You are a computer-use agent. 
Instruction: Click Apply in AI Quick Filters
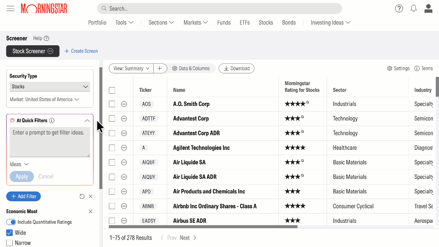pos(22,177)
